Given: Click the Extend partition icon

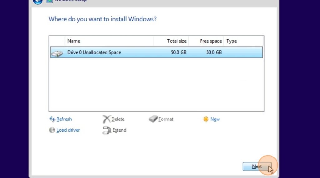Looking at the screenshot, I should click(x=107, y=130).
